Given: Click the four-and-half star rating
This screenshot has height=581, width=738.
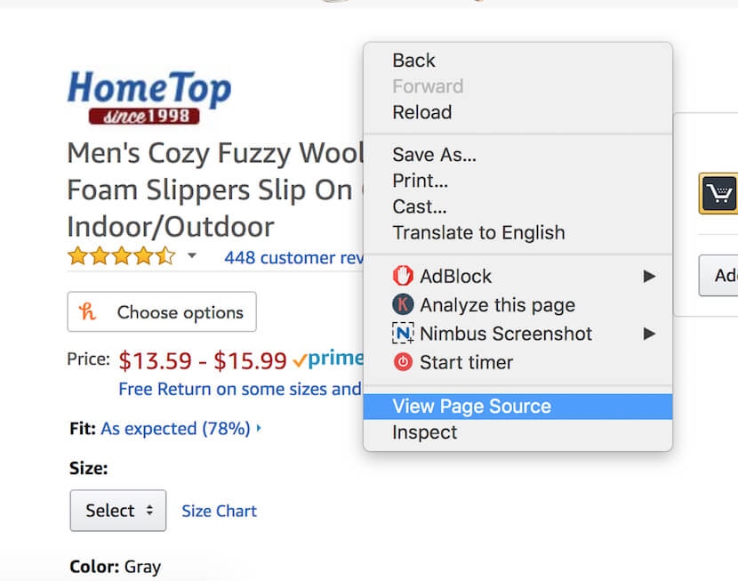Looking at the screenshot, I should click(x=122, y=257).
